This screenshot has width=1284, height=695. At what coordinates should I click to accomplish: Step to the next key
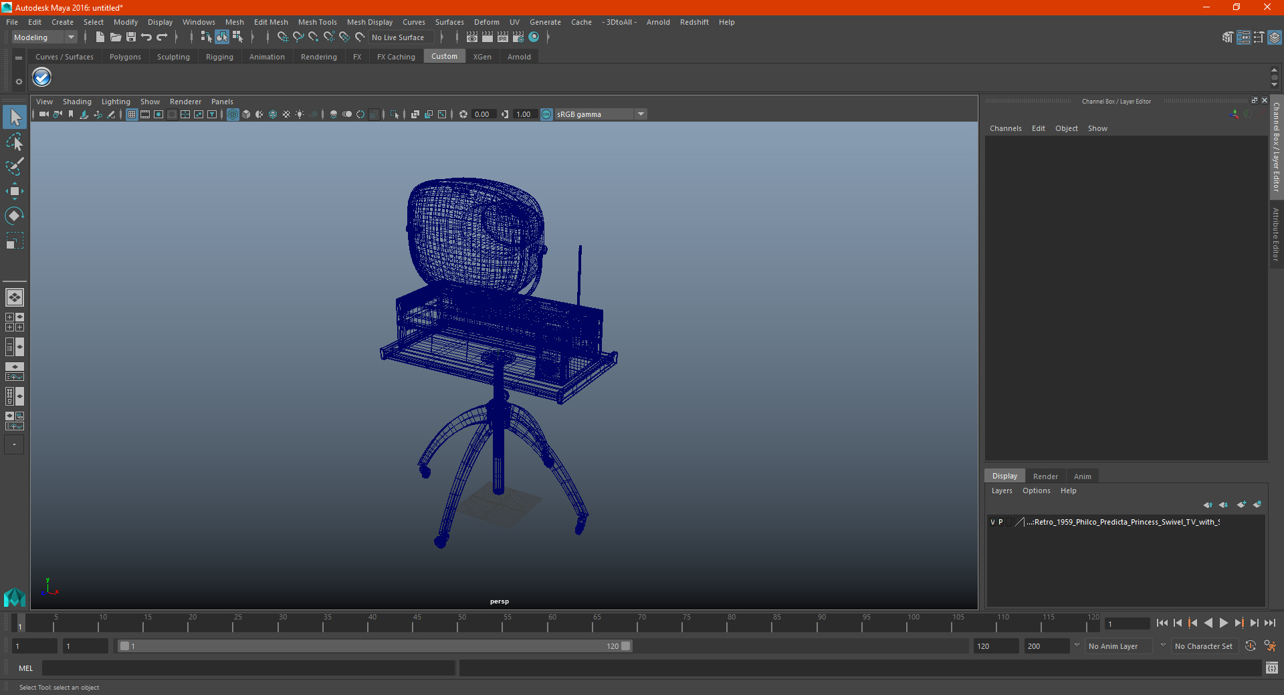pyautogui.click(x=1239, y=623)
